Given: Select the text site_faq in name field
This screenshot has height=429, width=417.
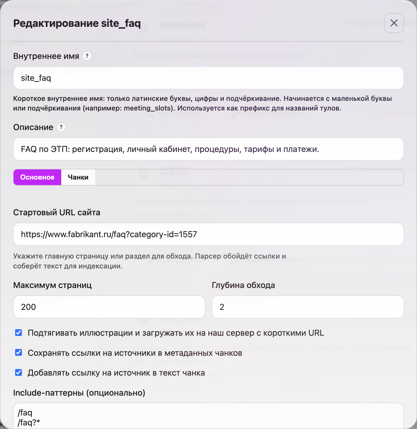Looking at the screenshot, I should (36, 78).
